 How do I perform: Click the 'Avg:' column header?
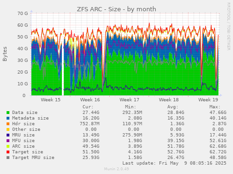(x=173, y=107)
